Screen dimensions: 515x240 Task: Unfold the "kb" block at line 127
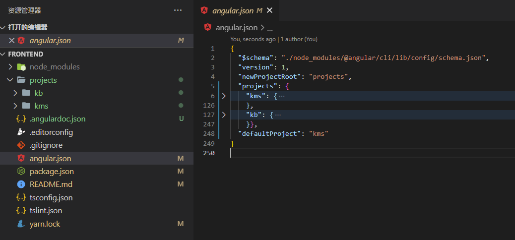coord(224,115)
